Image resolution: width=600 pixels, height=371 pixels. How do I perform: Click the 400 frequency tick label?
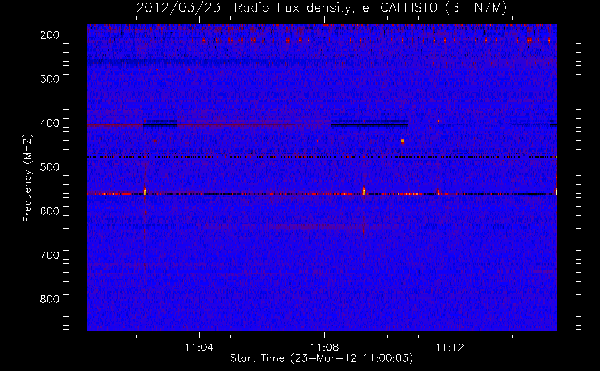[x=50, y=123]
